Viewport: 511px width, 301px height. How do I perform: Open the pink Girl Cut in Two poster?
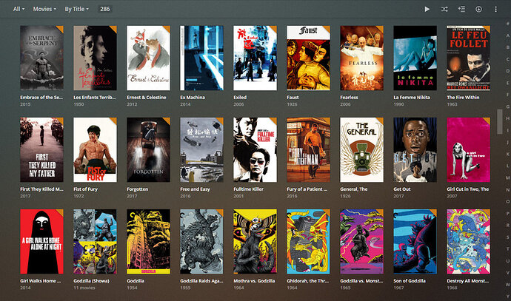coord(468,149)
